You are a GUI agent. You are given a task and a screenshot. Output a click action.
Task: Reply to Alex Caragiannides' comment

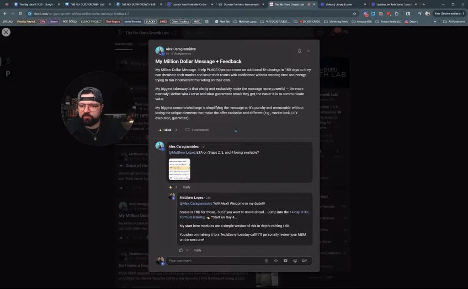click(x=186, y=187)
